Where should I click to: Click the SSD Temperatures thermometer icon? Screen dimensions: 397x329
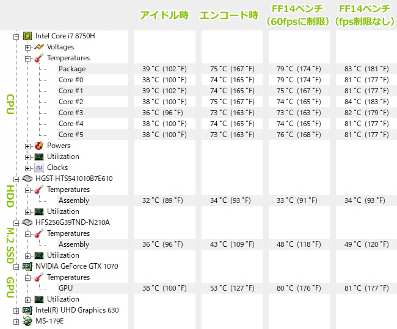tap(39, 233)
